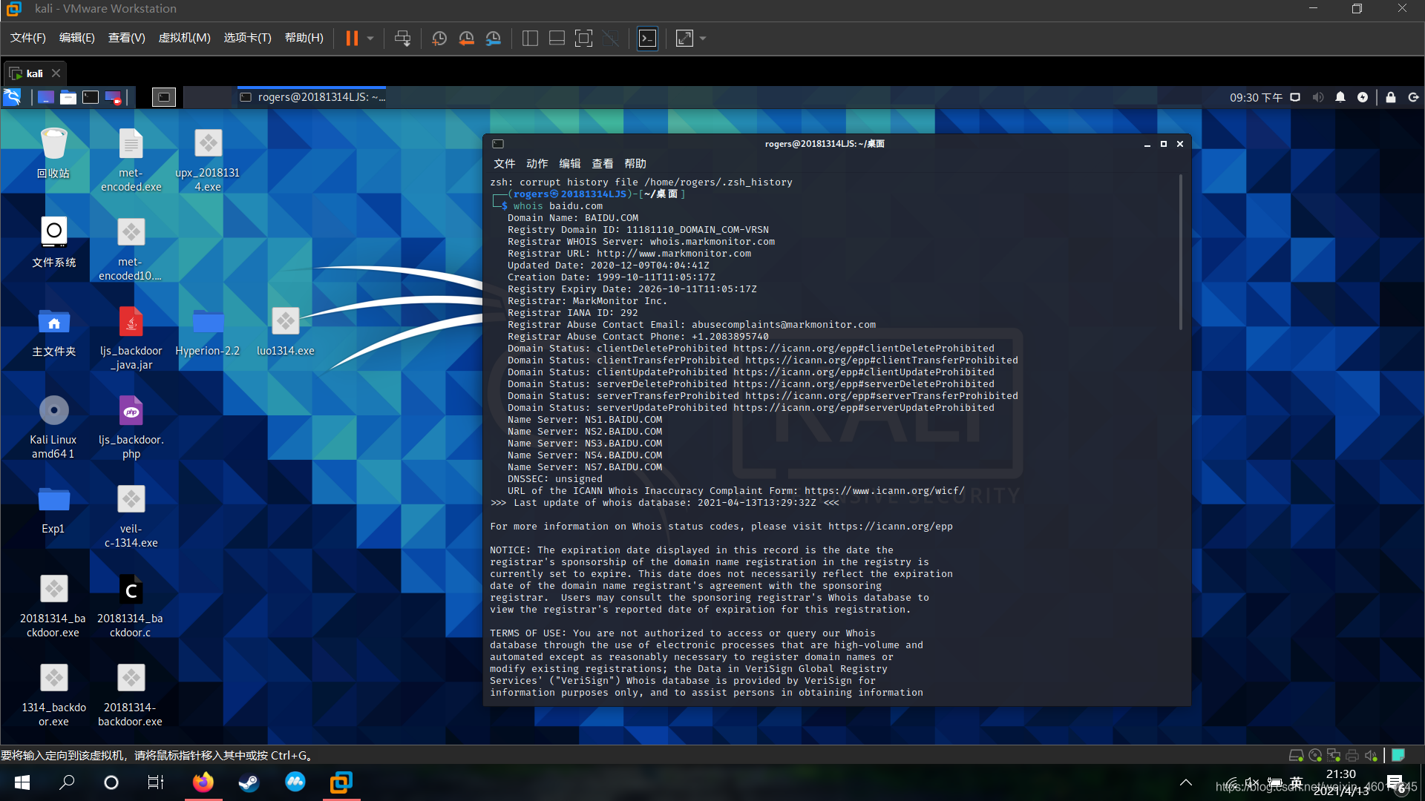
Task: Open the power options dropdown arrow beside pause
Action: [370, 38]
